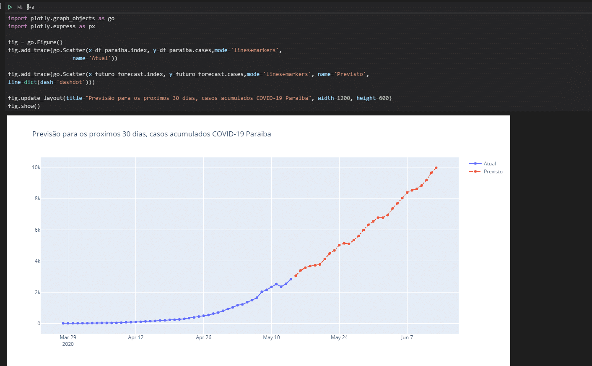Toggle the Previsto trace in the legend
The height and width of the screenshot is (366, 592).
click(x=486, y=172)
